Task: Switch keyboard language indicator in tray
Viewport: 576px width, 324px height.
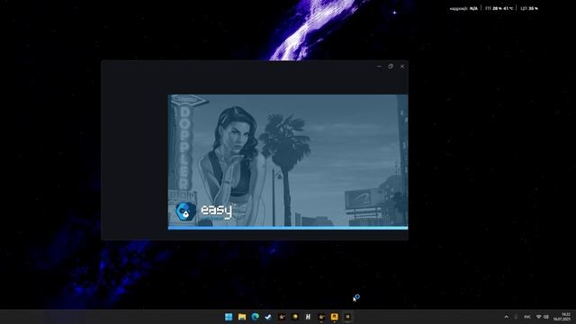Action: (x=527, y=317)
